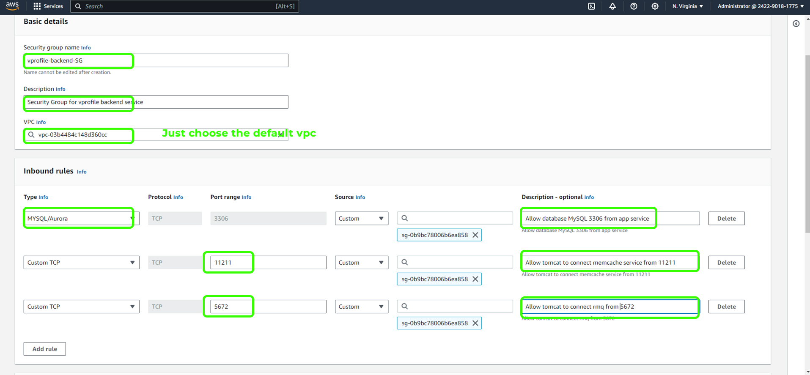The width and height of the screenshot is (810, 375).
Task: Open Custom source dropdown for 5672 rule
Action: (x=361, y=307)
